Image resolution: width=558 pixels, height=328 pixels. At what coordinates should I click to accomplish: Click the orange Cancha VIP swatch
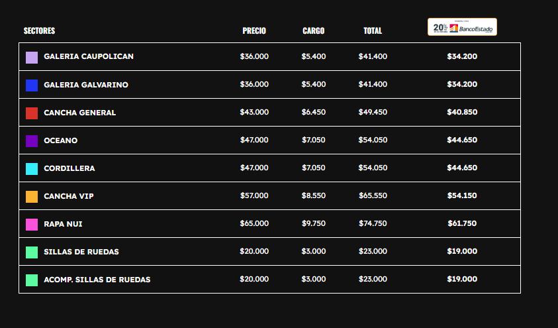[32, 197]
